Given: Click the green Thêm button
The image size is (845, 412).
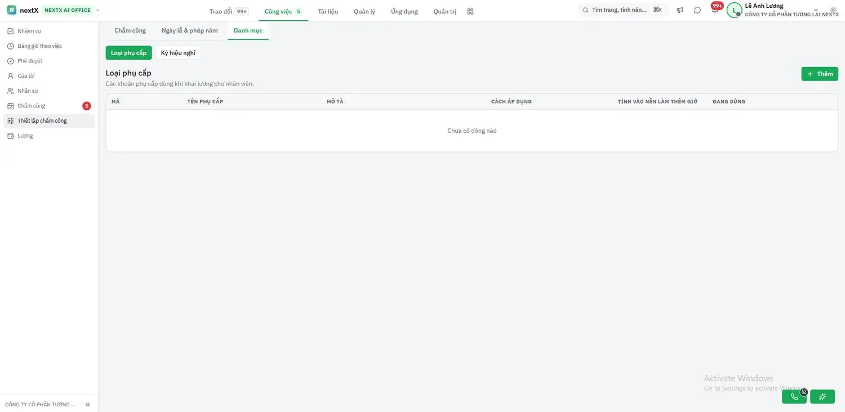Looking at the screenshot, I should pyautogui.click(x=820, y=74).
